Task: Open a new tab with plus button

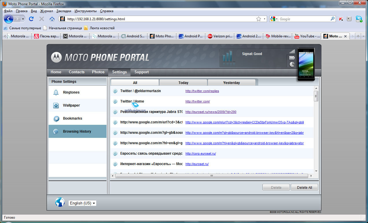Action: point(358,36)
